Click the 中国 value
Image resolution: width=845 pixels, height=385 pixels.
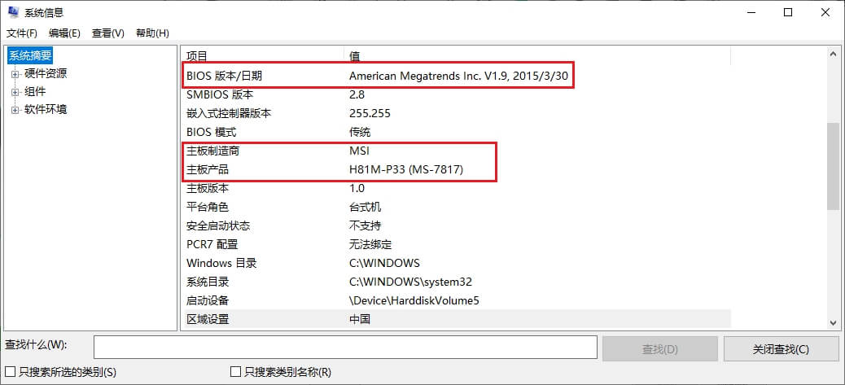pyautogui.click(x=360, y=319)
